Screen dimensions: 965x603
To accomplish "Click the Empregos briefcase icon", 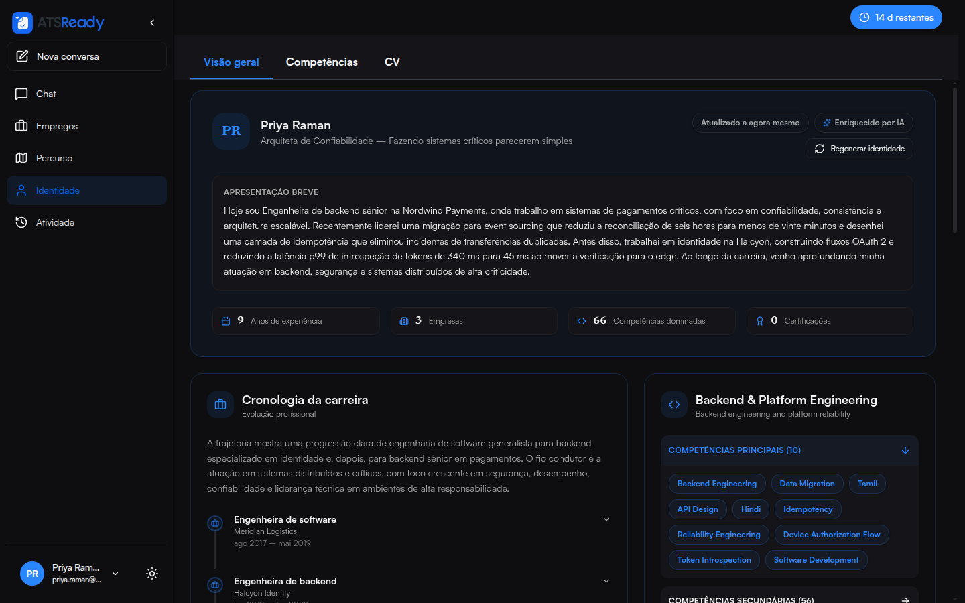I will [x=21, y=126].
